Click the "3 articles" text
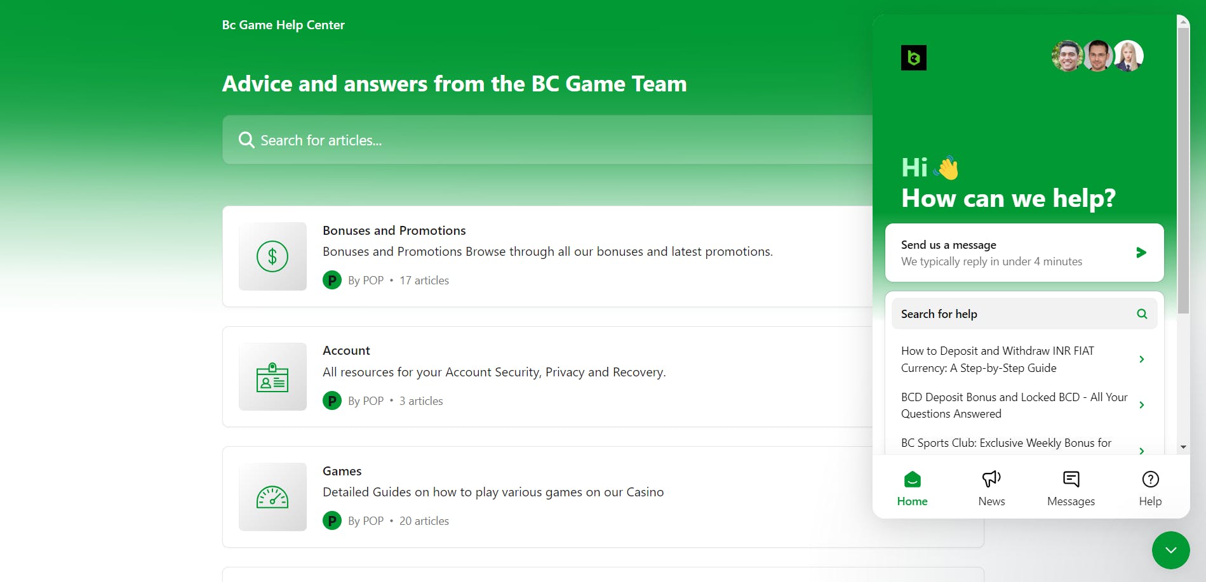Screen dimensions: 1206x582 [x=421, y=400]
